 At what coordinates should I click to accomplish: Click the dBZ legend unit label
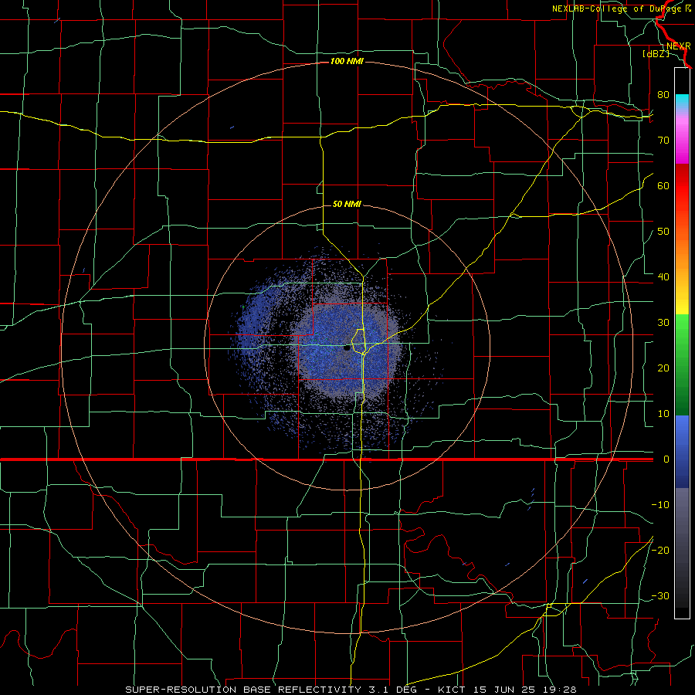point(656,53)
